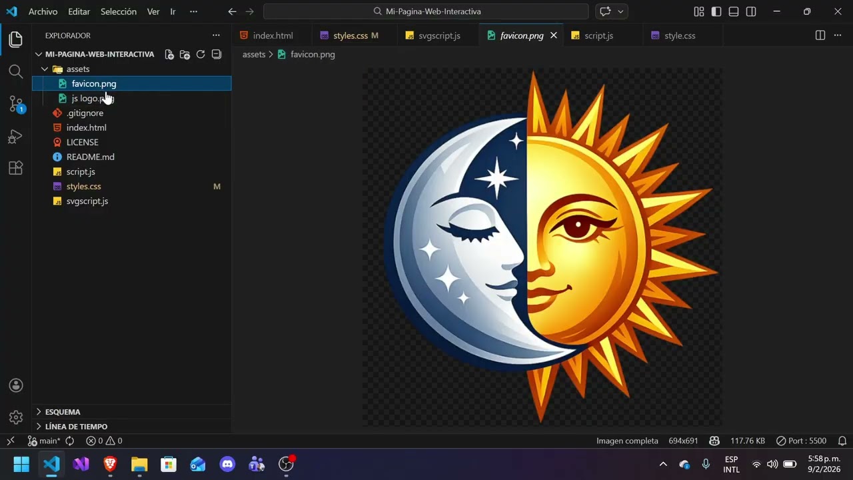The height and width of the screenshot is (480, 853).
Task: Open the Extensions view
Action: 16,168
